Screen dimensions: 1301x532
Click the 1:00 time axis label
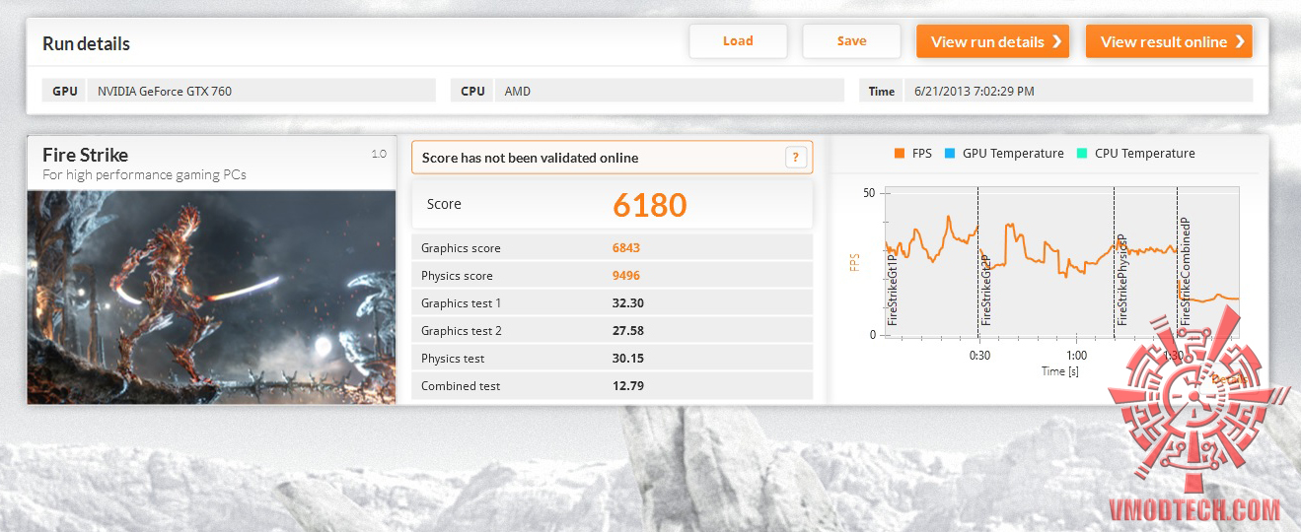(1076, 356)
